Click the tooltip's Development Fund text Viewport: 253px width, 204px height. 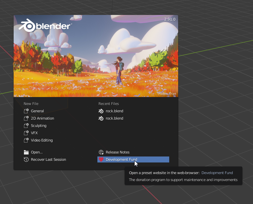[x=217, y=173]
